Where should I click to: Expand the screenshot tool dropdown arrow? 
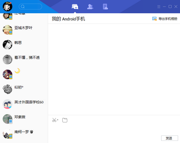pyautogui.click(x=58, y=120)
